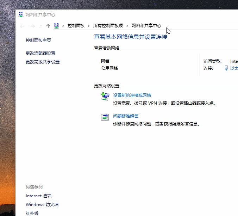Click the 问题疑难解答 troubleshooter icon
This screenshot has width=238, height=216.
[x=105, y=117]
